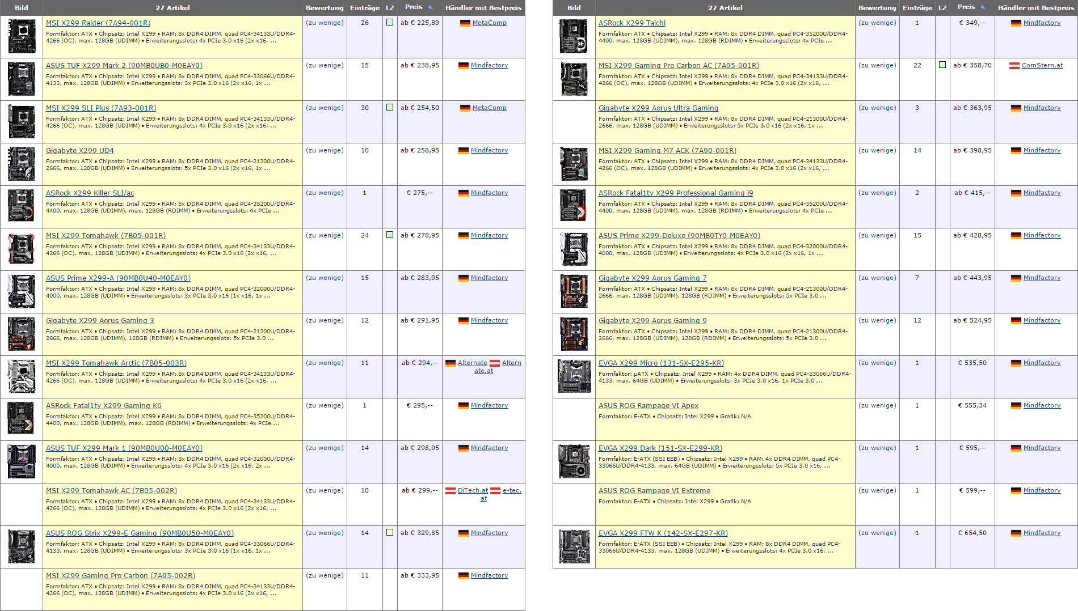Open the ASUS ROG Rampage VI Extreme link

click(x=654, y=491)
